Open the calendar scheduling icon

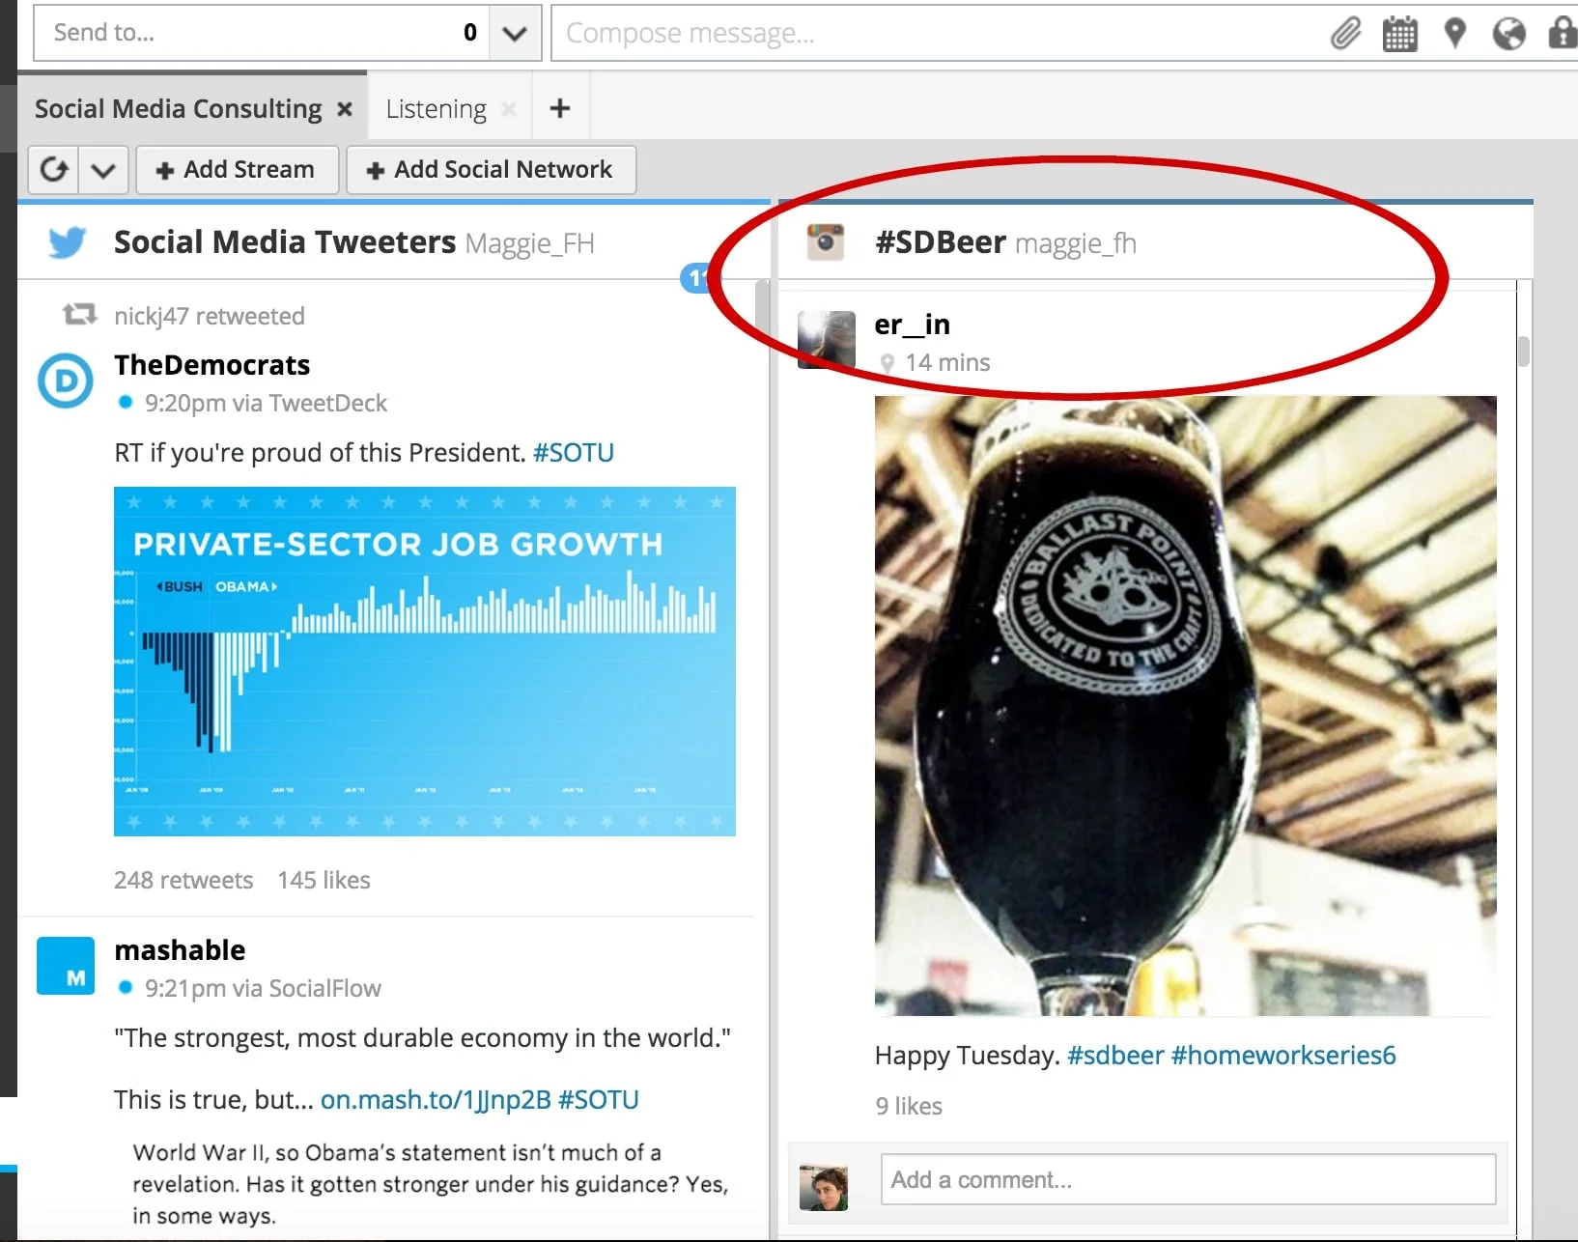[x=1399, y=34]
